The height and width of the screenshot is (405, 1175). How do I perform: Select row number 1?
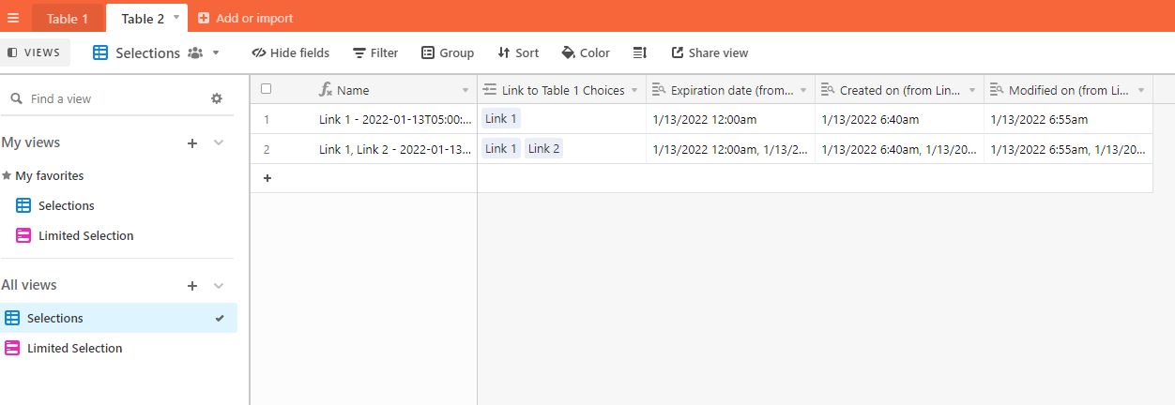pyautogui.click(x=267, y=119)
